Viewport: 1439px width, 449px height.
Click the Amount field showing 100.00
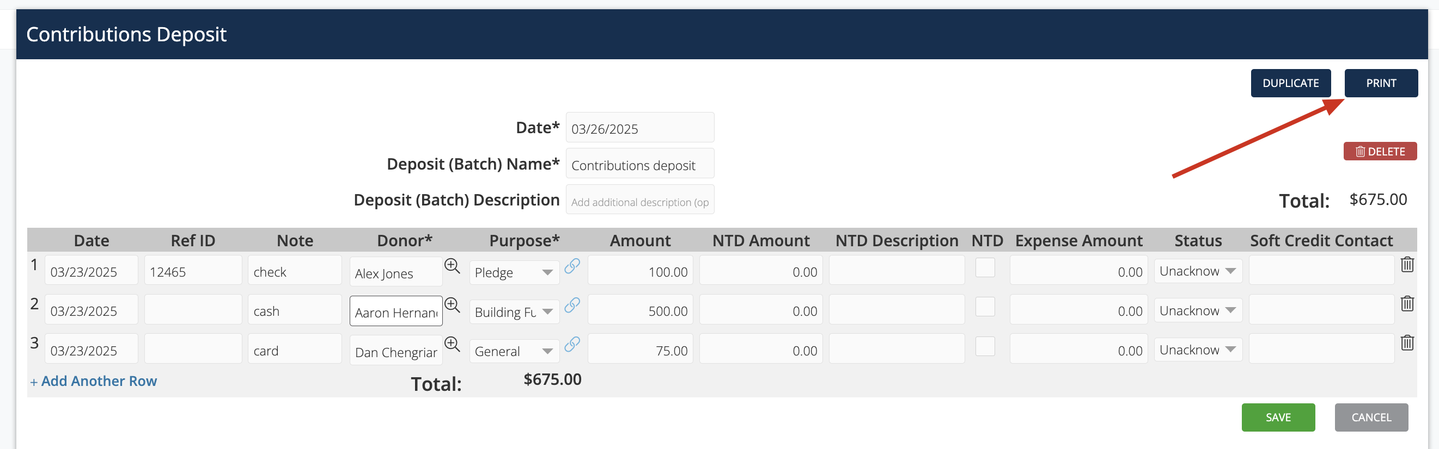click(x=640, y=271)
